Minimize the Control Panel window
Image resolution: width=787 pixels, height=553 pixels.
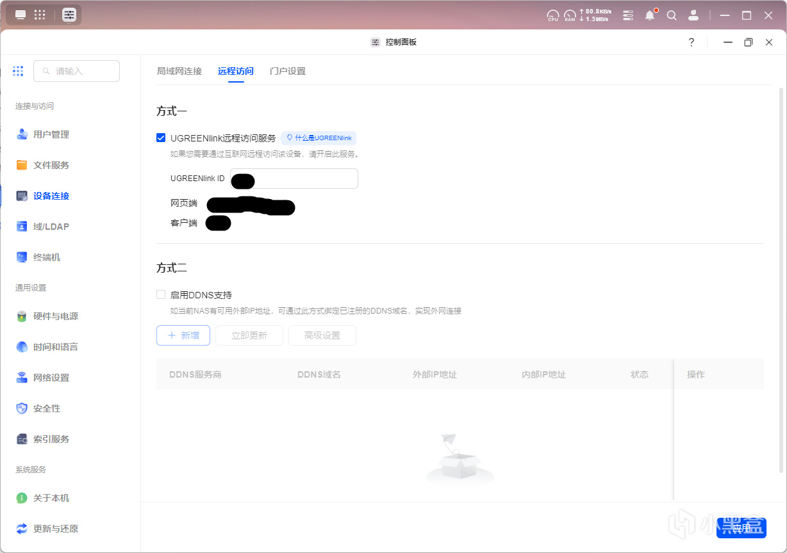tap(728, 42)
